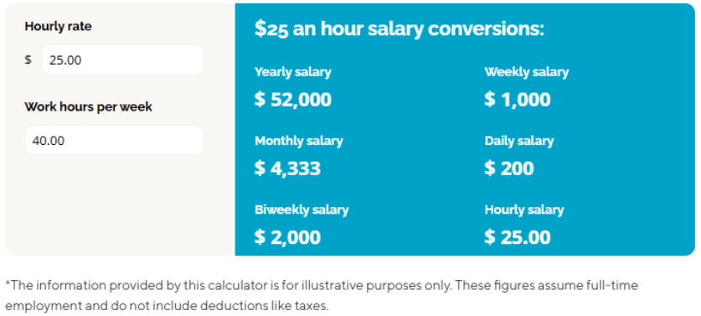Viewport: 701px width, 316px height.
Task: Click the $ 200 daily amount
Action: pyautogui.click(x=510, y=168)
